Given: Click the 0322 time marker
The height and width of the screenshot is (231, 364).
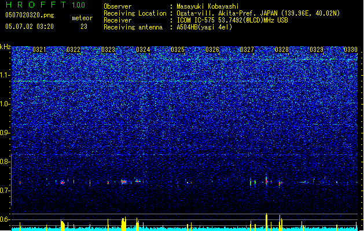Looking at the screenshot, I should pyautogui.click(x=73, y=50).
